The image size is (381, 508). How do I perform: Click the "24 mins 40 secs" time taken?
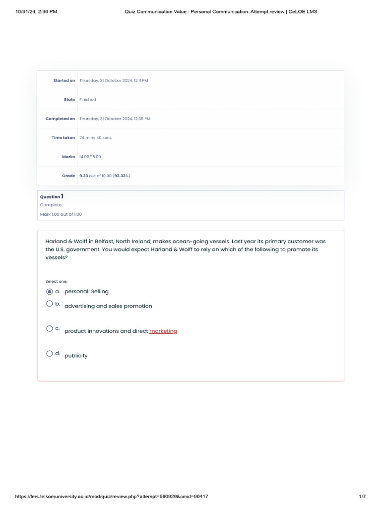pyautogui.click(x=95, y=138)
